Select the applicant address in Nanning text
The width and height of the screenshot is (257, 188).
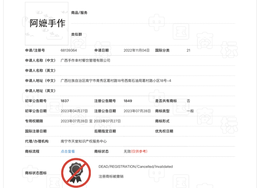click(x=116, y=81)
